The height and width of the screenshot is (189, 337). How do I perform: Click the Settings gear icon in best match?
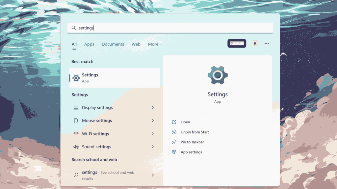[76, 78]
